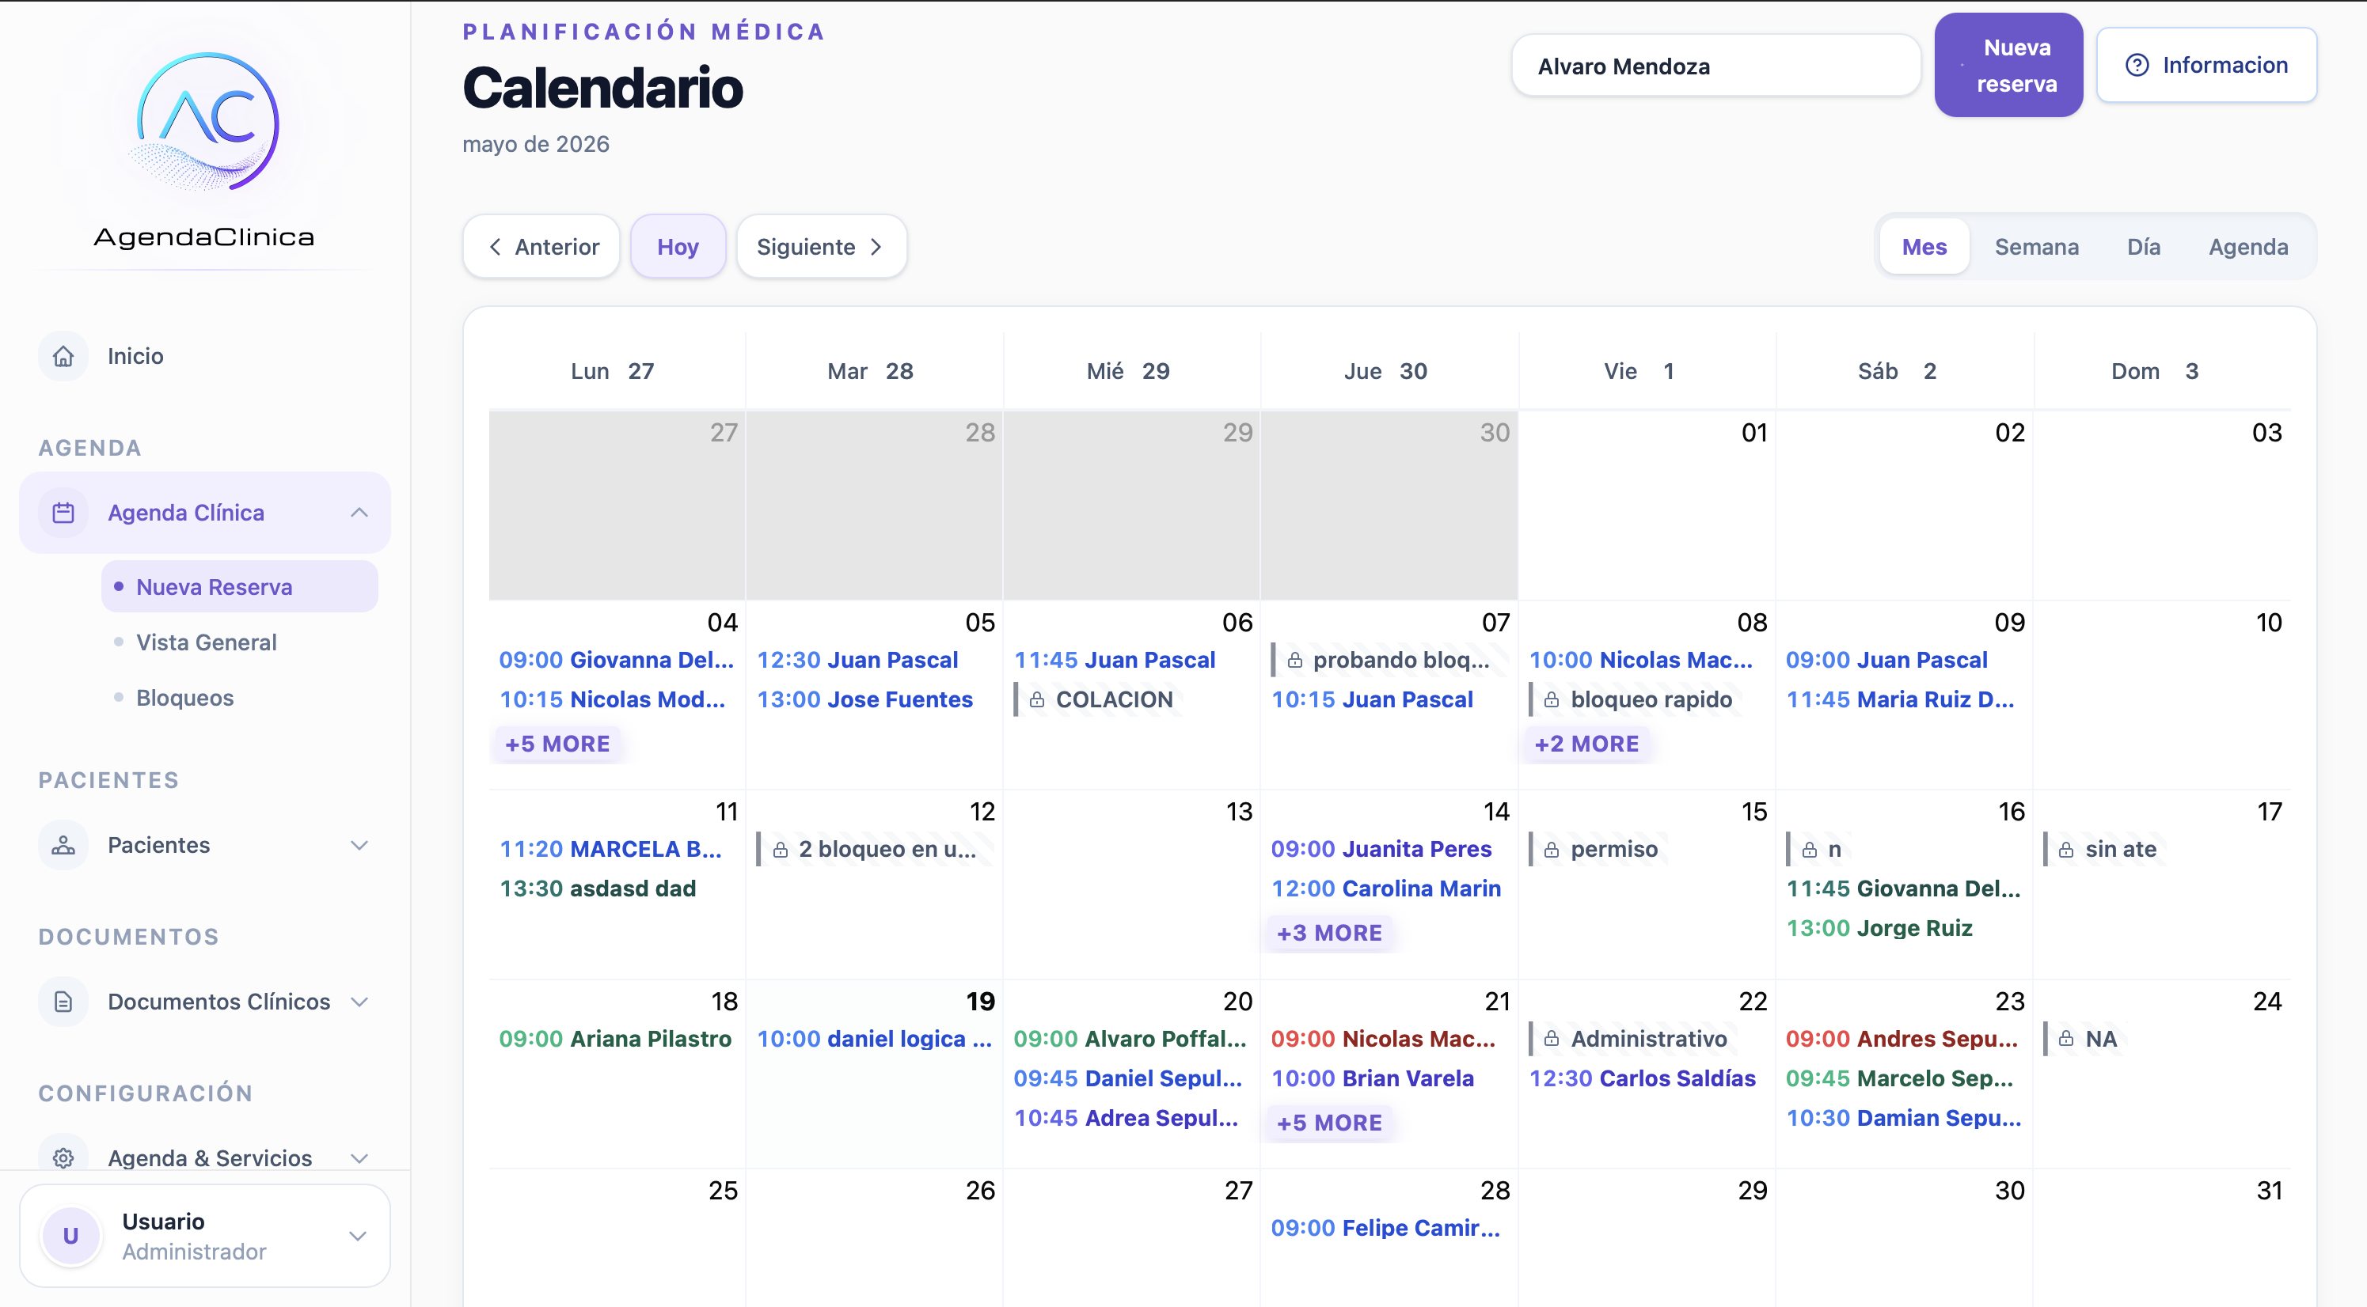Select the Día view tab
2367x1307 pixels.
coord(2143,246)
